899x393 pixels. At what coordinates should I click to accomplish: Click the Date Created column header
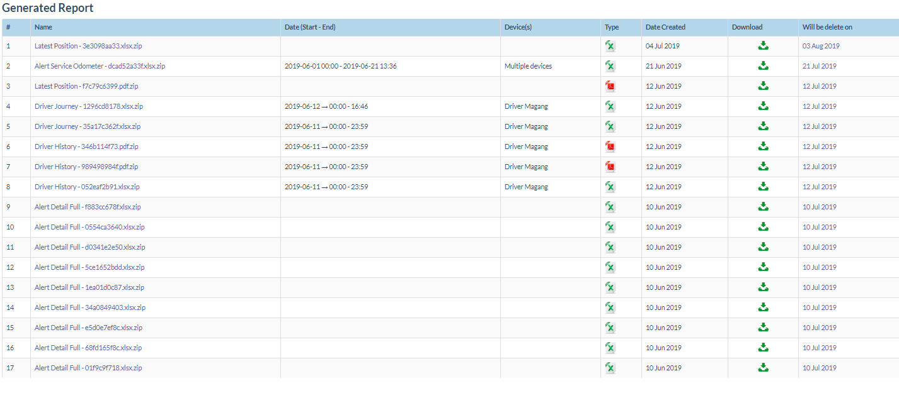coord(665,27)
